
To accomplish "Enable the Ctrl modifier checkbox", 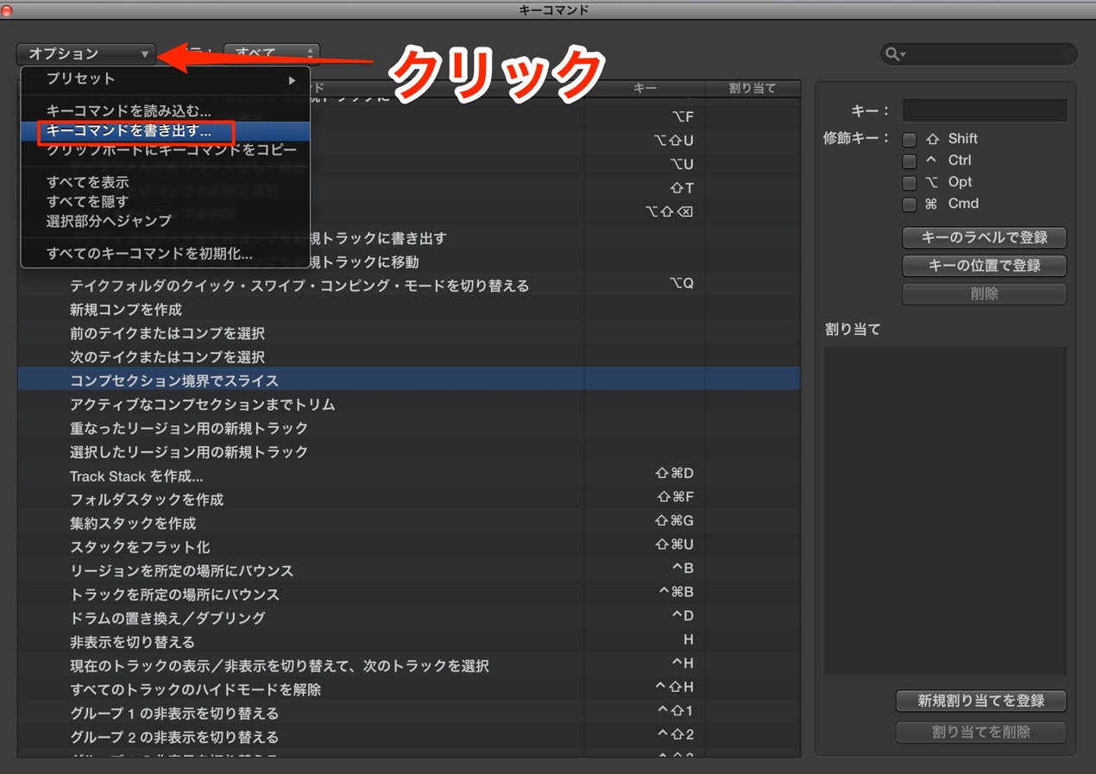I will tap(909, 160).
